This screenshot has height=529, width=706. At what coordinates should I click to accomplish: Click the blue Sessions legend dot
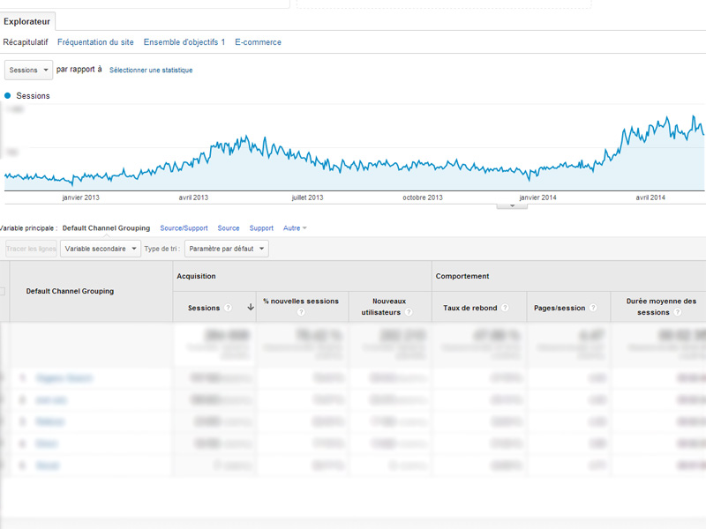(x=8, y=95)
